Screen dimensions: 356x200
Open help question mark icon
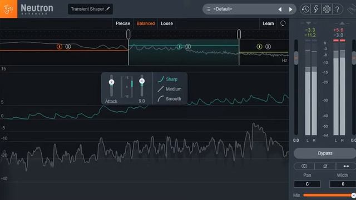[338, 9]
